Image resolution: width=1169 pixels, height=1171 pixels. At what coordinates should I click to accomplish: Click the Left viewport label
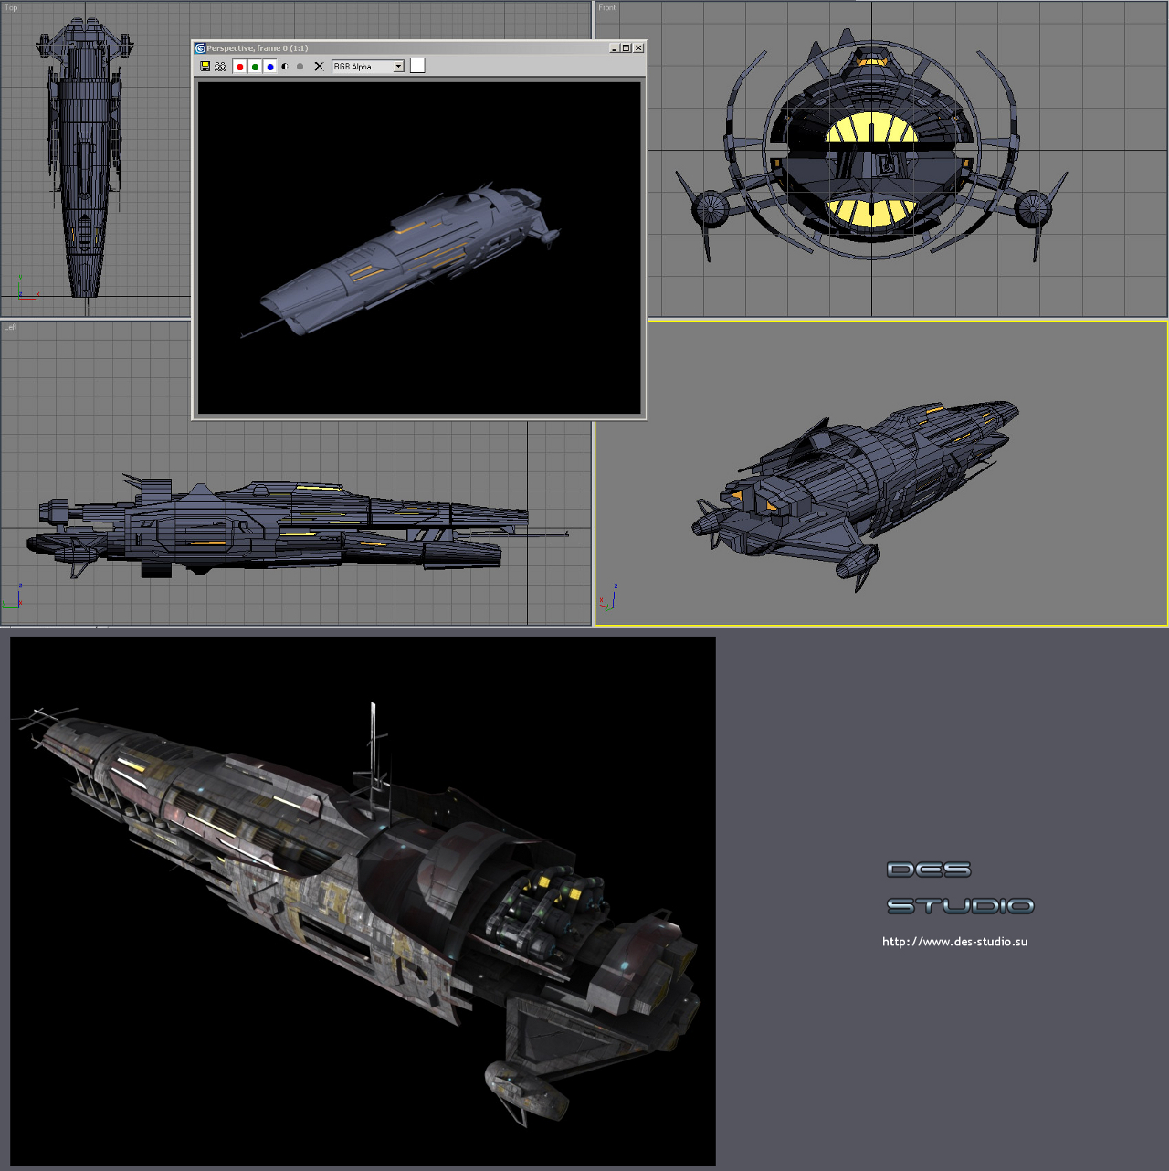[10, 327]
